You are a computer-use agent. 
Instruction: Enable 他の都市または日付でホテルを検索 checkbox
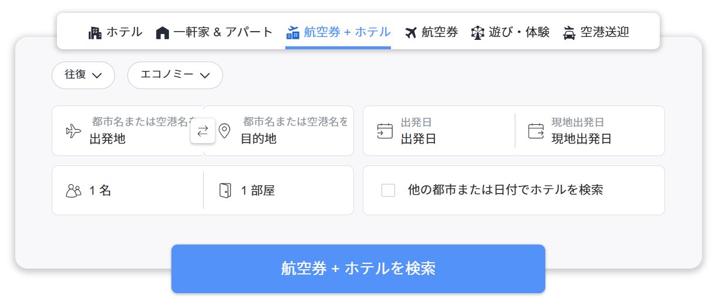click(x=388, y=191)
